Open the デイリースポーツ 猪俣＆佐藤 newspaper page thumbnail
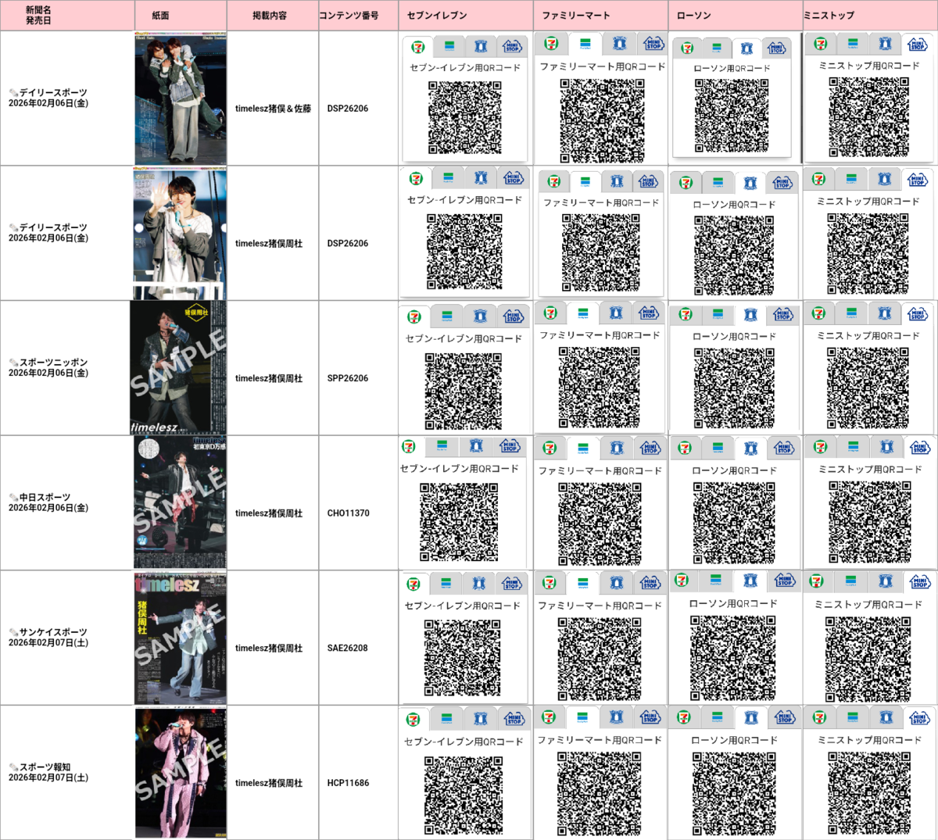This screenshot has width=938, height=840. pos(181,98)
